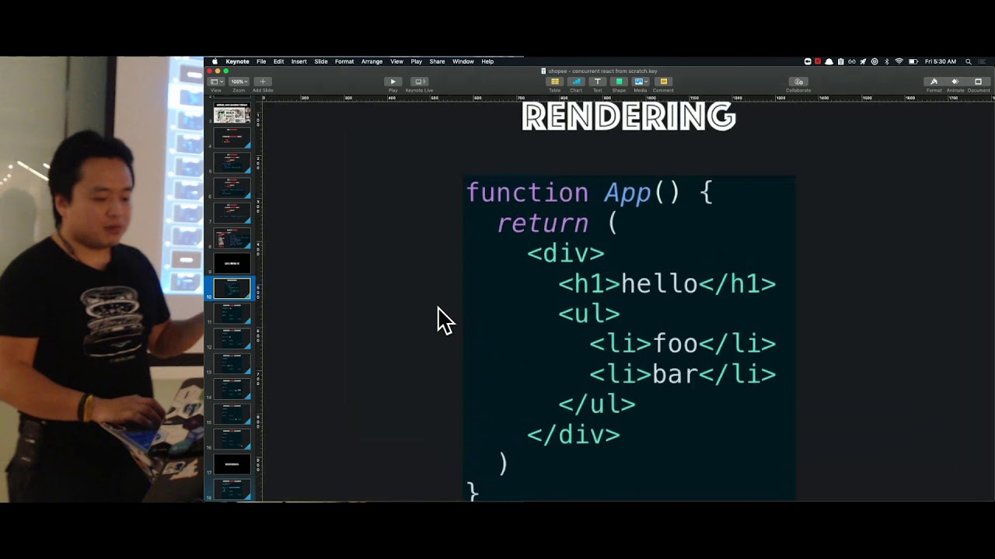Open the File menu
This screenshot has width=995, height=559.
(261, 61)
